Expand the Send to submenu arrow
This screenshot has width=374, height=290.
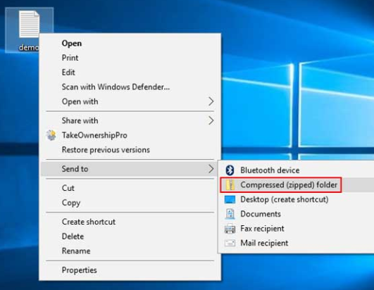(x=211, y=169)
